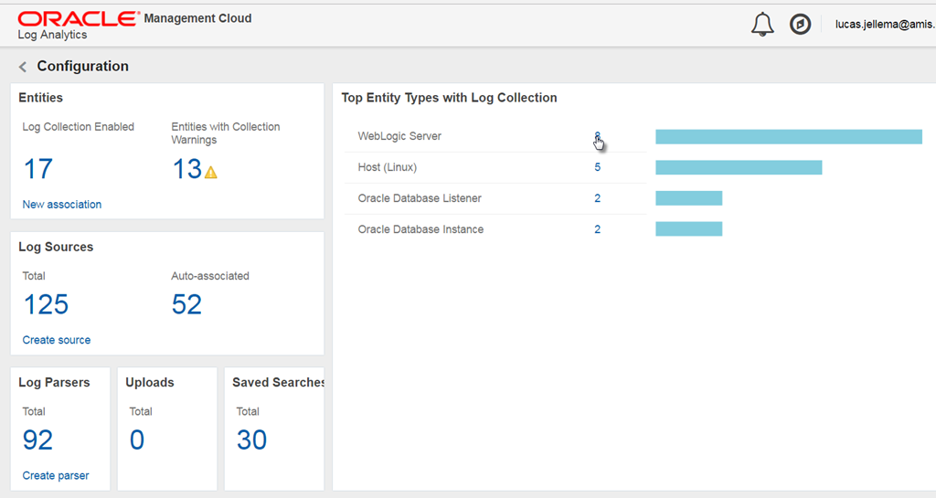This screenshot has height=498, width=936.
Task: Open the 13 entities with warnings count
Action: (186, 169)
